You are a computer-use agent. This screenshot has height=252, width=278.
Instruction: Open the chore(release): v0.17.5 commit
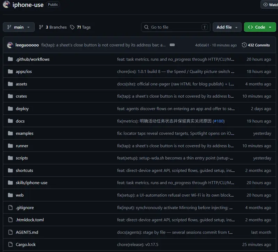[x=138, y=245]
